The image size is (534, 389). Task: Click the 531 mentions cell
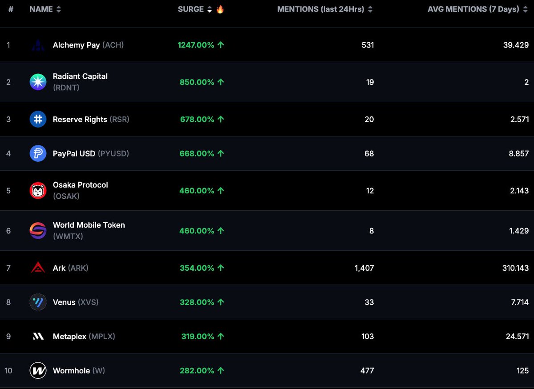click(x=368, y=45)
